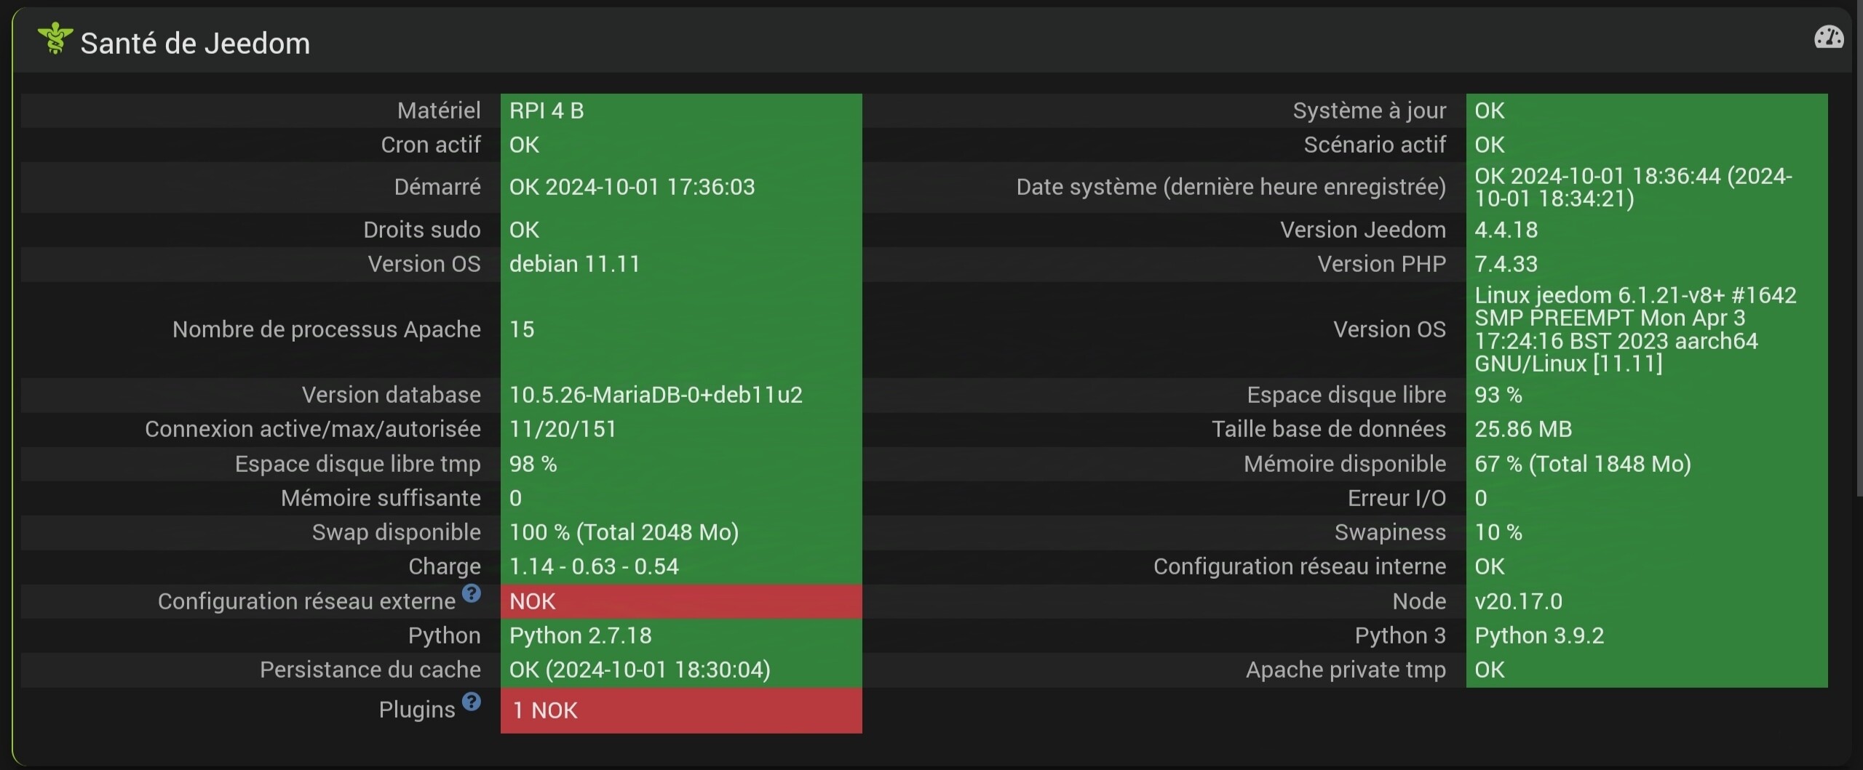Click the "RPI 4 B" hardware value
Screen dimensions: 1863x770
[547, 111]
